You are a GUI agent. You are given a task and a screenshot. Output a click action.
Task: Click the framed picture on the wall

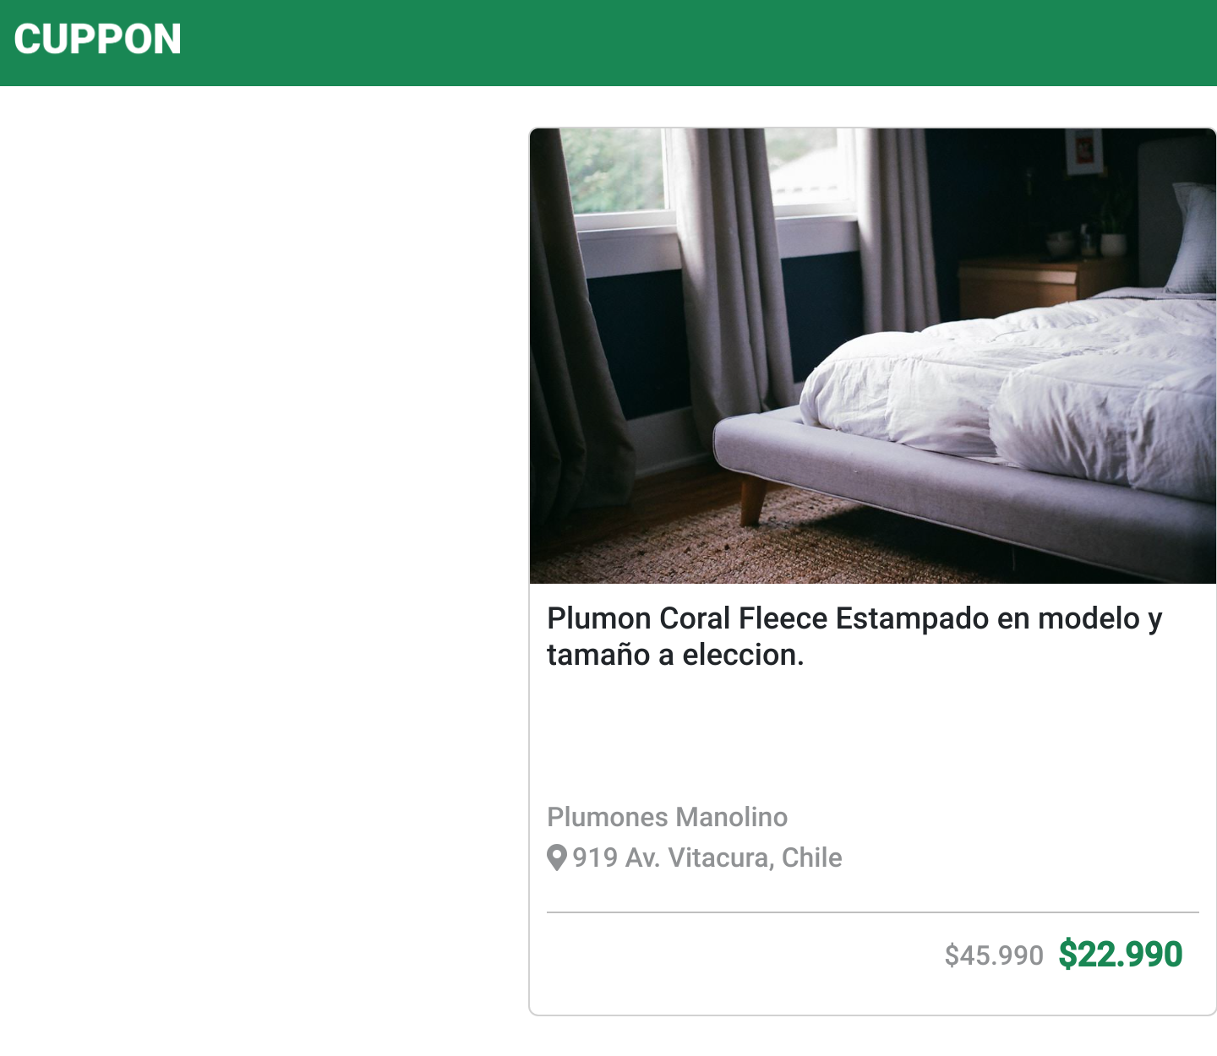(x=1083, y=152)
